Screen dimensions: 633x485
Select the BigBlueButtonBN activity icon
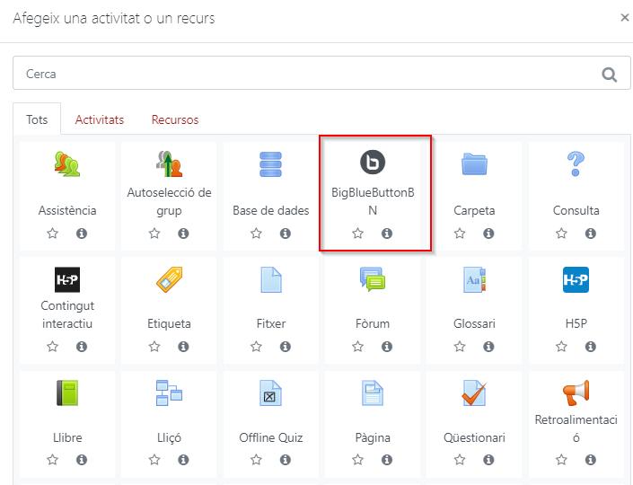pos(373,163)
